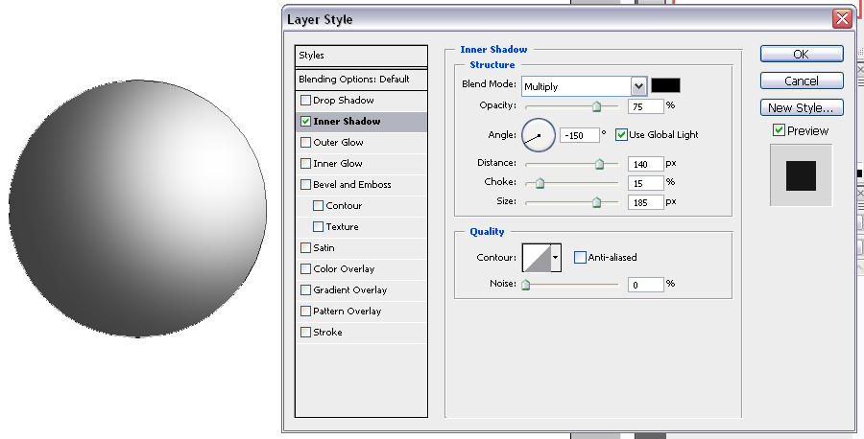Select Blending Options: Default
Screen dimensions: 864x439
pos(361,80)
